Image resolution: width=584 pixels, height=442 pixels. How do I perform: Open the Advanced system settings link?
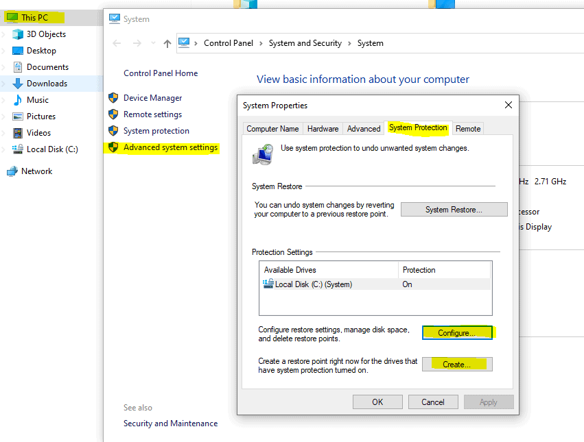point(171,147)
